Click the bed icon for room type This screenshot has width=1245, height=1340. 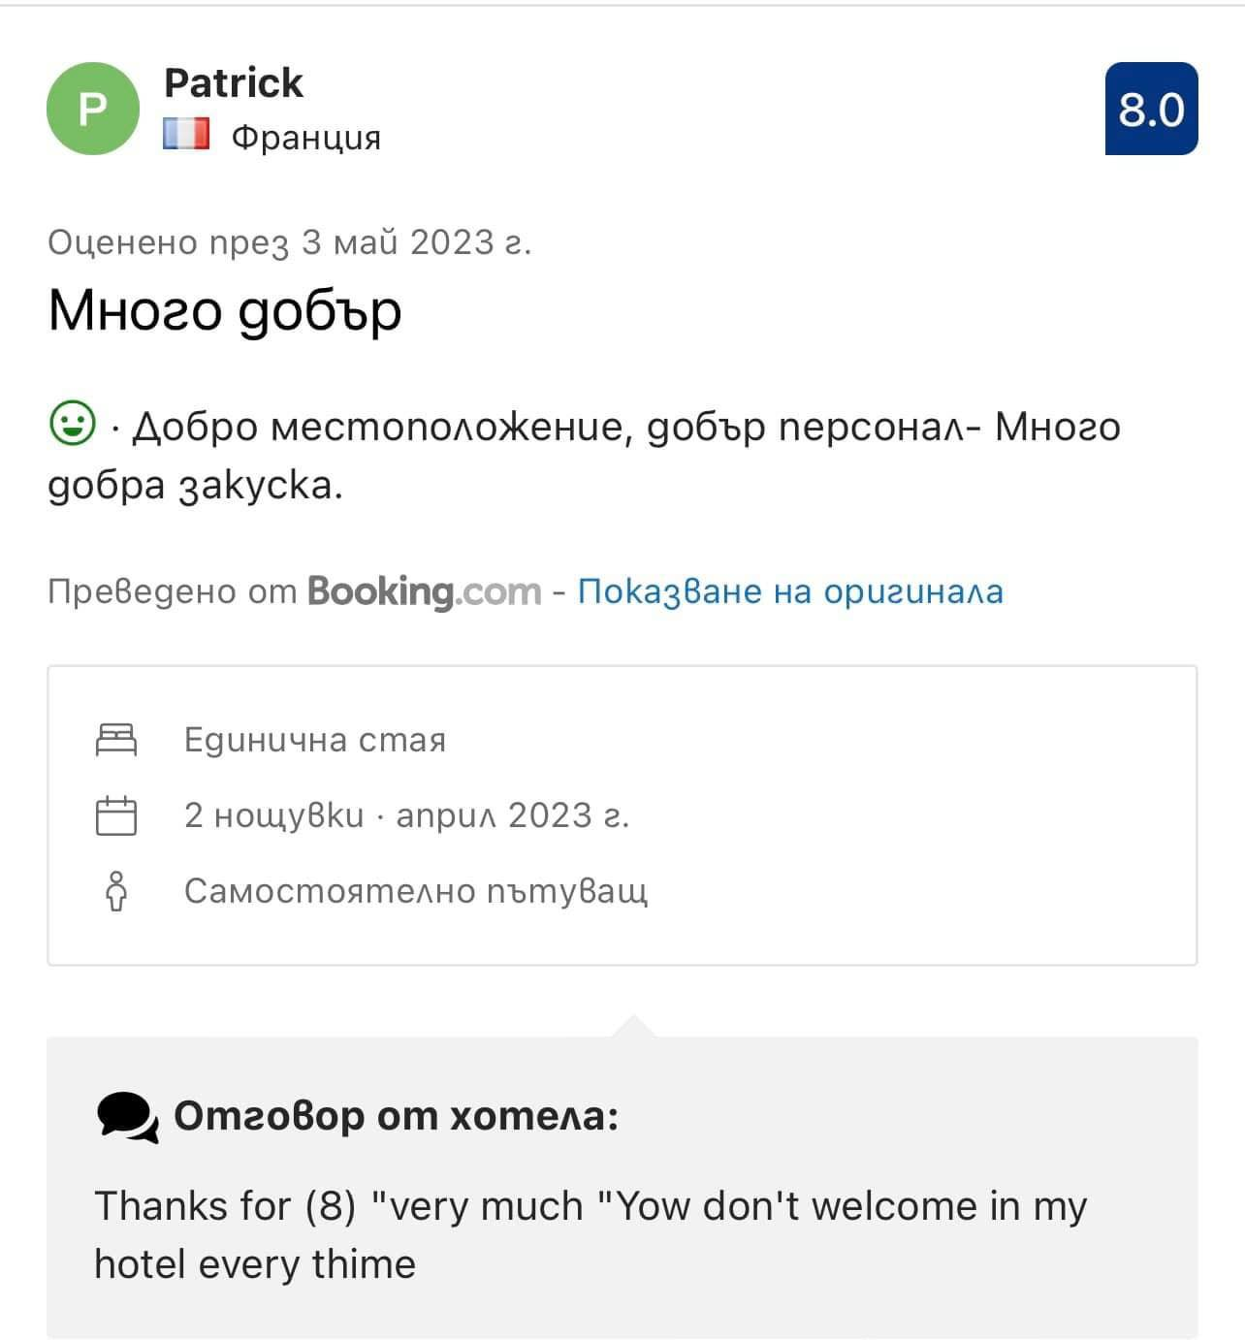[116, 740]
